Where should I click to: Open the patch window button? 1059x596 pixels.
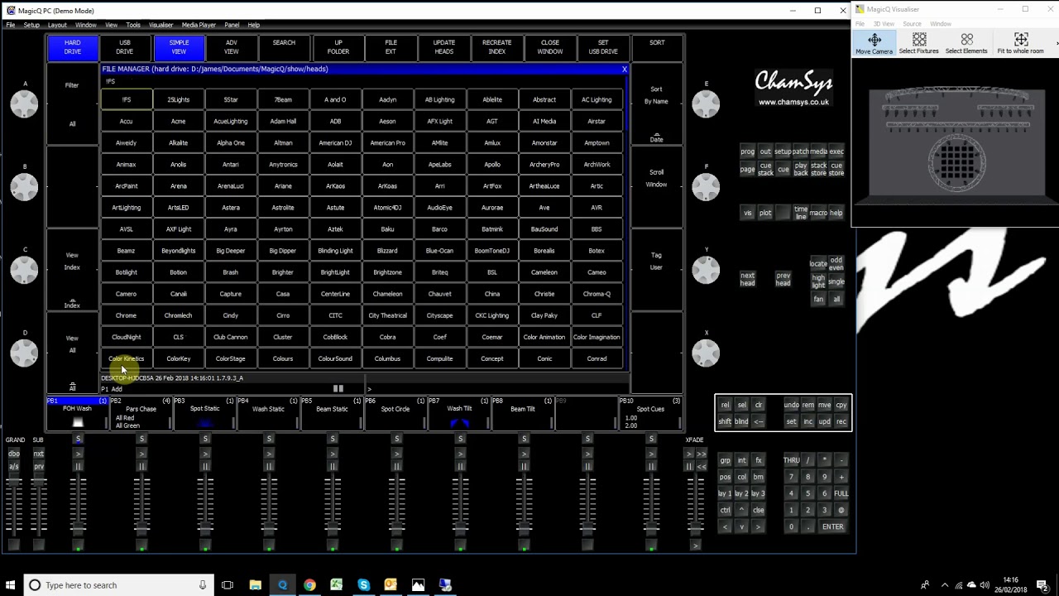pyautogui.click(x=800, y=151)
